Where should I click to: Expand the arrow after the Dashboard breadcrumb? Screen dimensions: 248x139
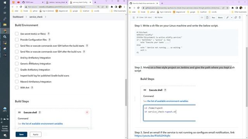(26, 17)
